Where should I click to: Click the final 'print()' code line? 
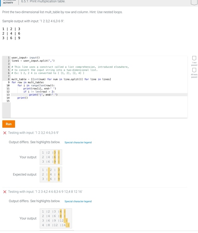click(23, 98)
